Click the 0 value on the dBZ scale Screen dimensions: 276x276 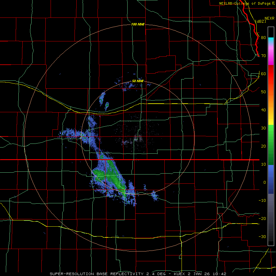tap(265, 182)
